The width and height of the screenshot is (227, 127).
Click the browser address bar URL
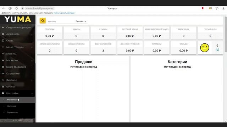39,8
